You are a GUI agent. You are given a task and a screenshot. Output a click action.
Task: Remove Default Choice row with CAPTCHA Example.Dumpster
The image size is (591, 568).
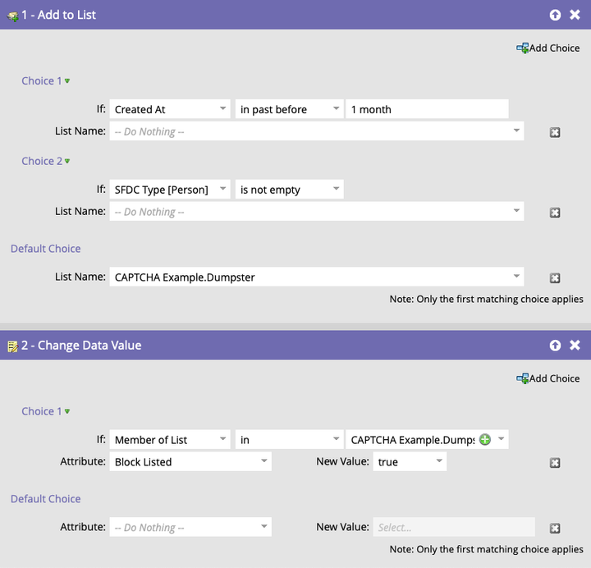coord(555,278)
